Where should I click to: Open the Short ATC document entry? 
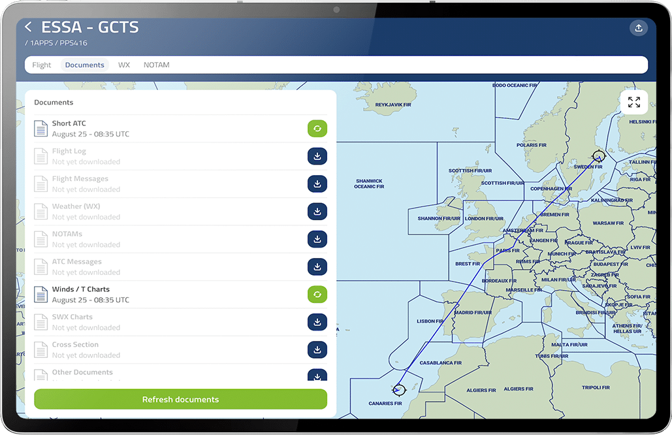coord(91,129)
